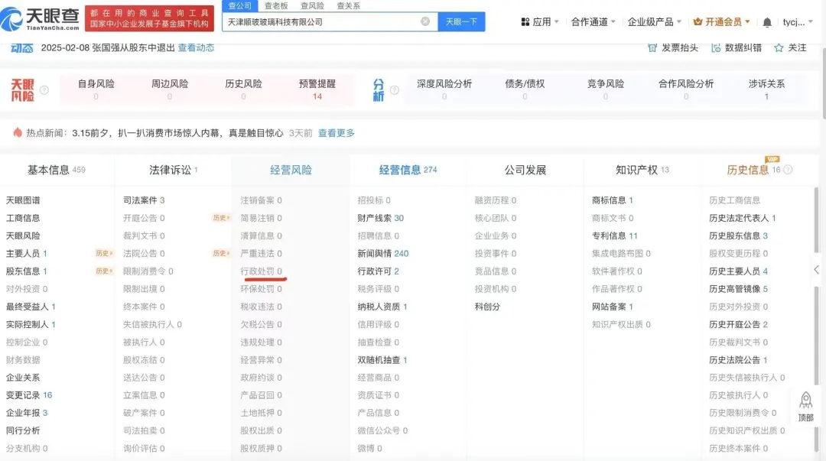Viewport: 826px width, 461px height.
Task: Open 历史股东信息 3
Action: pos(738,235)
